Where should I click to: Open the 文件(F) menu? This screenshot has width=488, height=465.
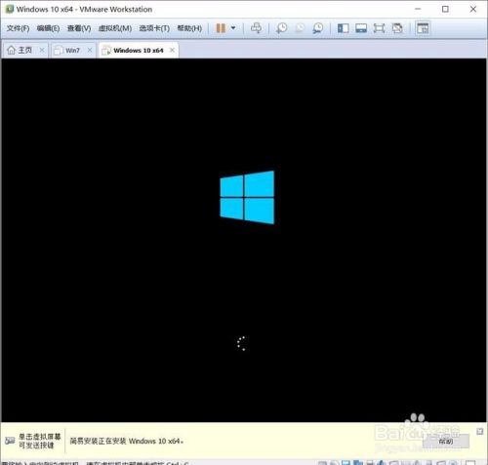18,28
